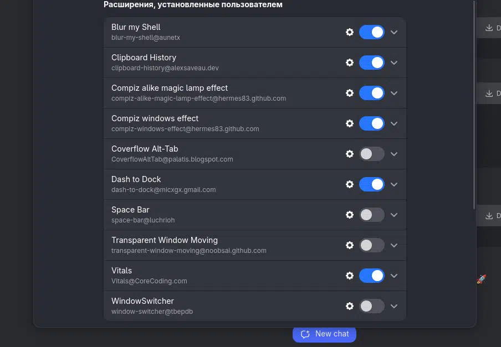Open Vitals extension settings gear
Image resolution: width=501 pixels, height=347 pixels.
(350, 276)
